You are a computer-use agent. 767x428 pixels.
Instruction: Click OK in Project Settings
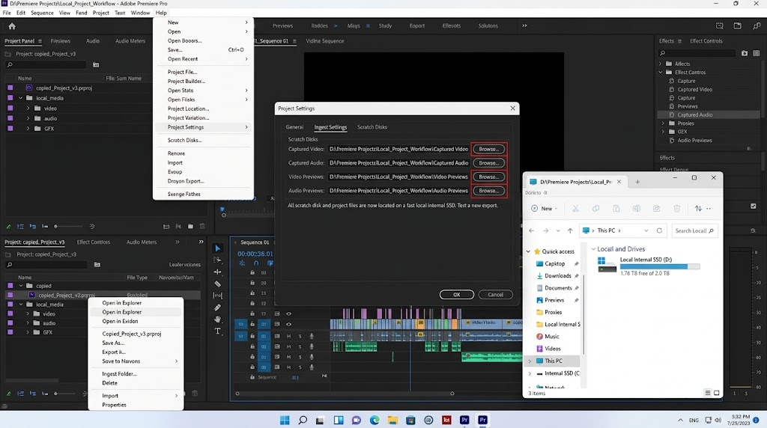456,295
